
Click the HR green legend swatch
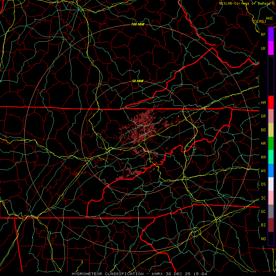coord(271,143)
